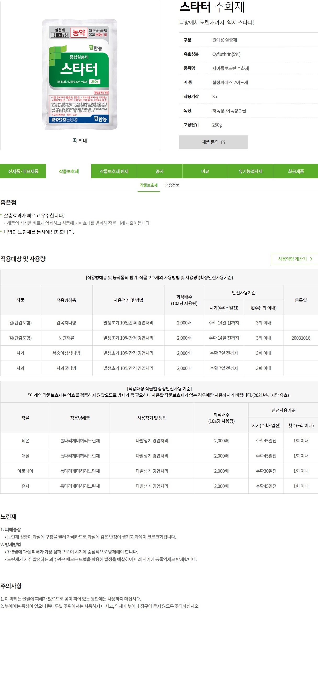This screenshot has height=679, width=318.
Task: Click the 2. 방제방법 subheading
Action: coord(10,544)
